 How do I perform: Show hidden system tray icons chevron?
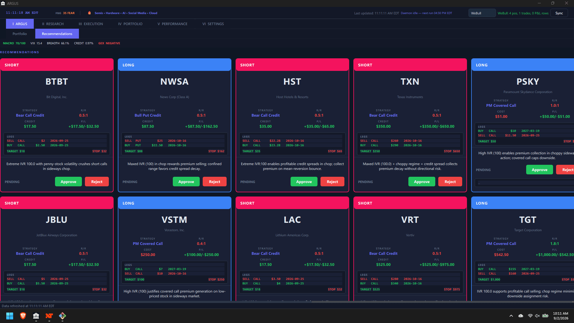click(511, 316)
